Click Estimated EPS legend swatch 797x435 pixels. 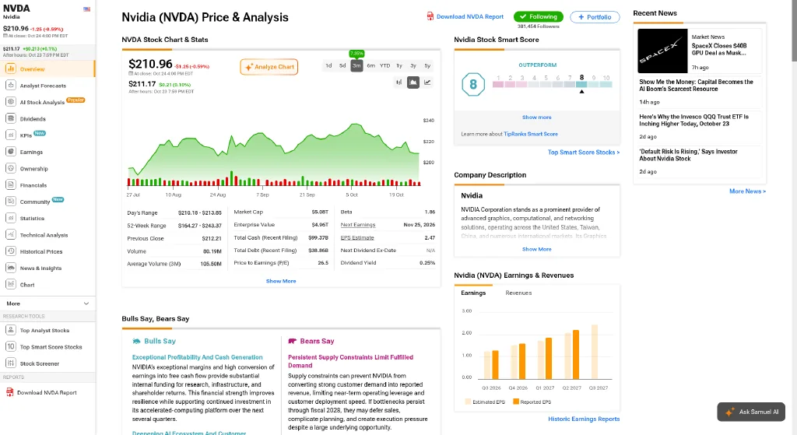468,402
